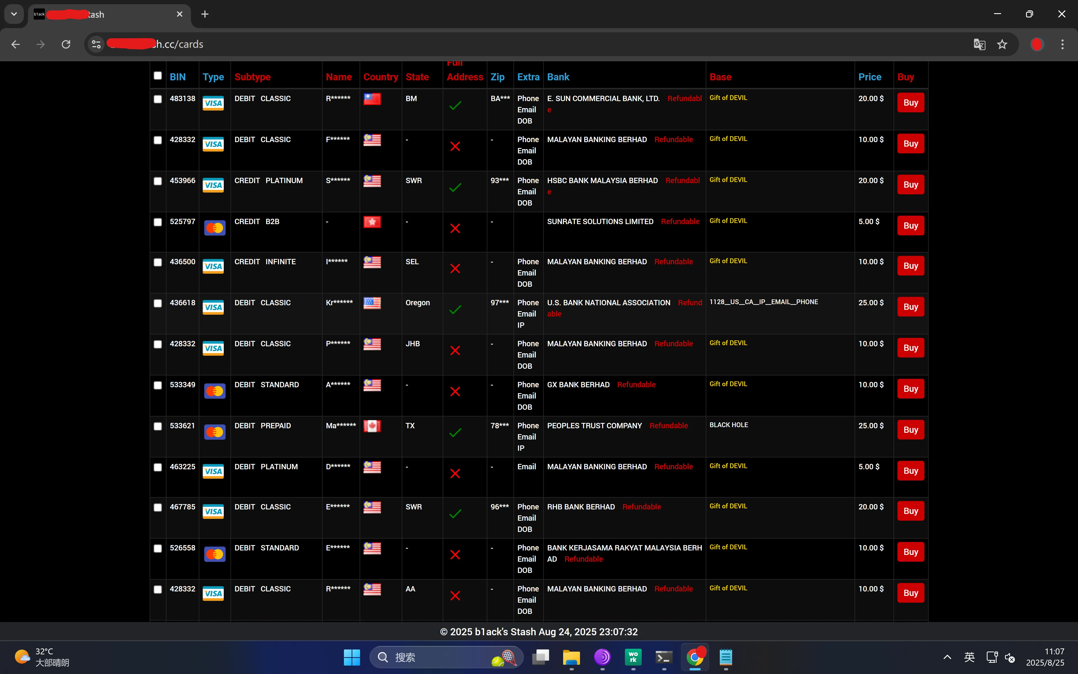Expand the tab search dropdown arrow
Image resolution: width=1078 pixels, height=674 pixels.
[x=14, y=14]
